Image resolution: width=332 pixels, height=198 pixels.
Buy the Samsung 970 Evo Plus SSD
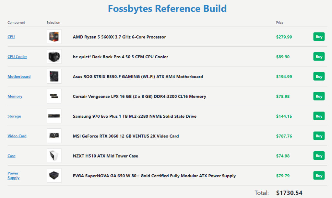pos(319,116)
